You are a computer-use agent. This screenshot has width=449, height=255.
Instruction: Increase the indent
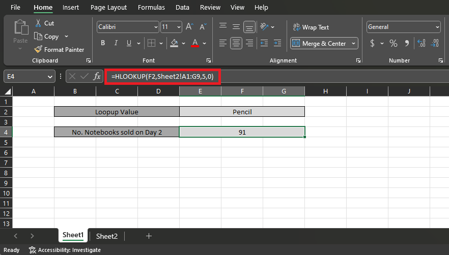click(x=277, y=43)
